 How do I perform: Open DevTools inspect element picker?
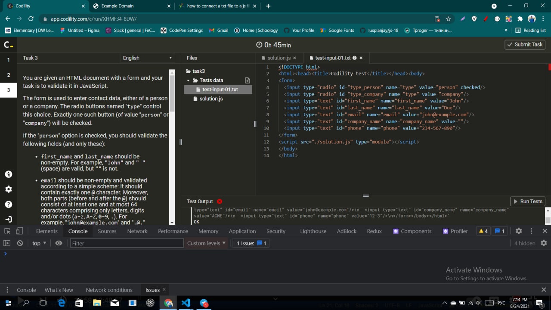pos(7,231)
